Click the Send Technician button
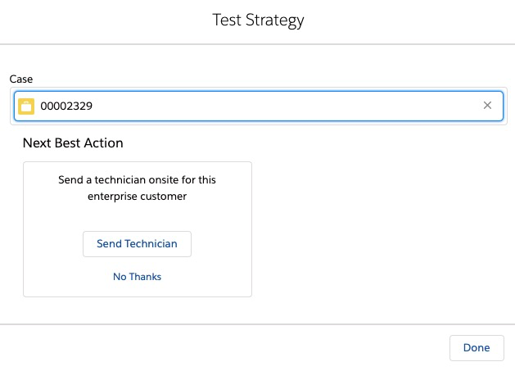The width and height of the screenshot is (515, 371). (137, 244)
